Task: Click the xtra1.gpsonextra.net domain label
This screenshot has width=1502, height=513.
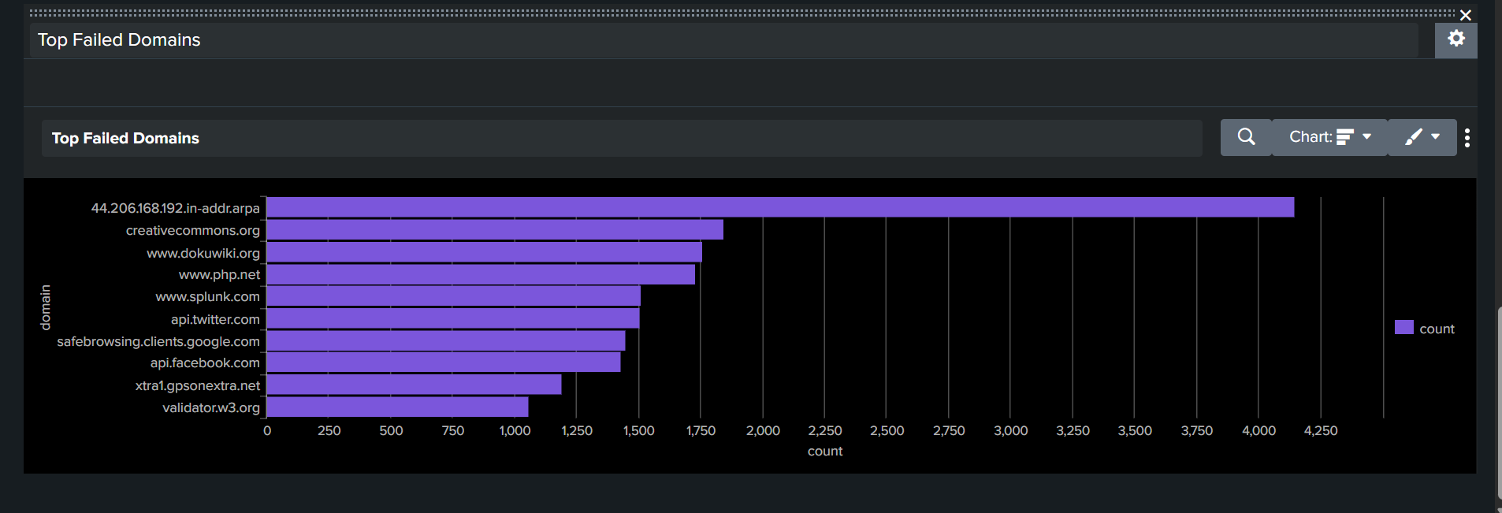Action: (x=198, y=385)
